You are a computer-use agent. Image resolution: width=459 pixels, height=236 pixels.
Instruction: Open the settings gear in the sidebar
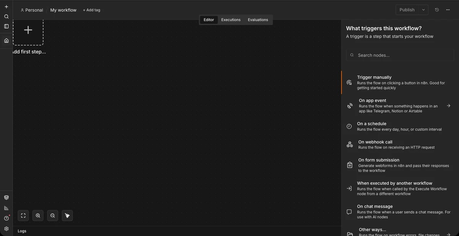point(6,229)
